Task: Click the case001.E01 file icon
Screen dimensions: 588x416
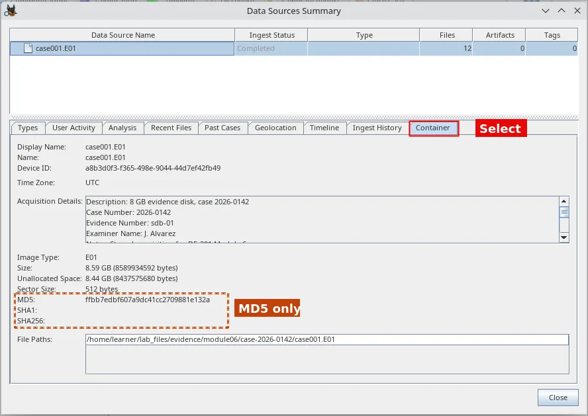Action: click(28, 48)
